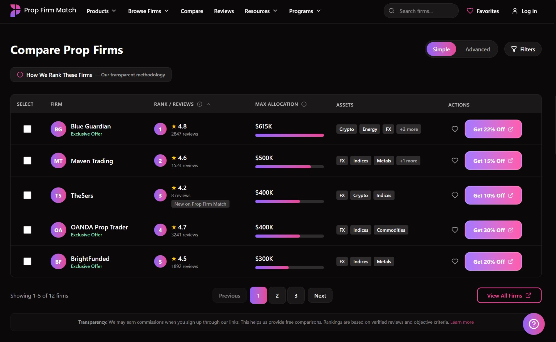Image resolution: width=556 pixels, height=342 pixels.
Task: Click external link icon on View All Firms
Action: click(528, 295)
